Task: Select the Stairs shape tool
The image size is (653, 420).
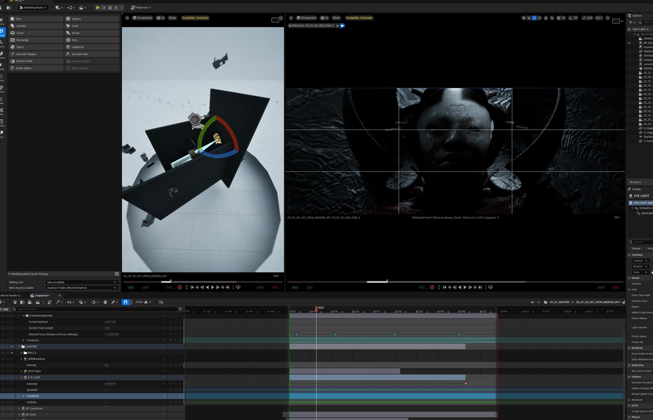Action: (x=36, y=47)
